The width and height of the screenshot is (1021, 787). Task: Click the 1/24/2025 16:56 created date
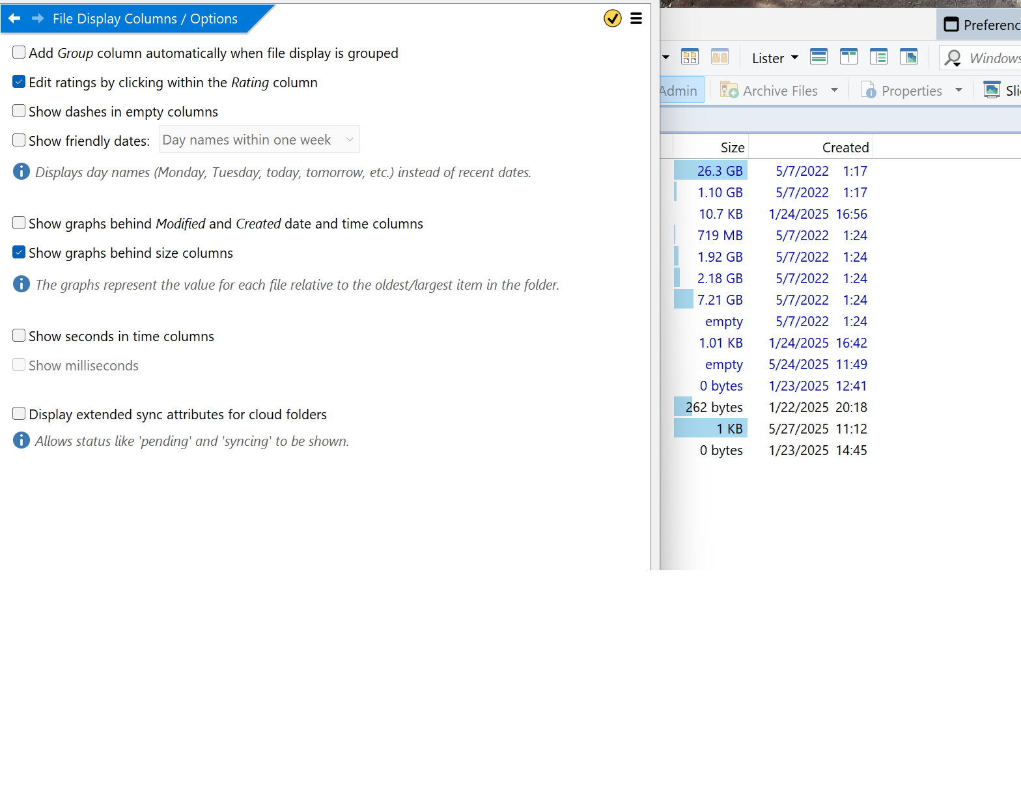[818, 214]
